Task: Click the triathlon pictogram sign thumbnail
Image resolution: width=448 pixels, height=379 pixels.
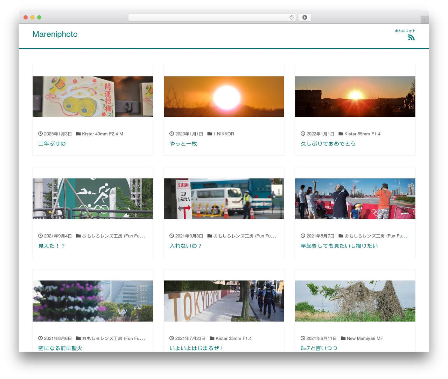Action: (93, 199)
